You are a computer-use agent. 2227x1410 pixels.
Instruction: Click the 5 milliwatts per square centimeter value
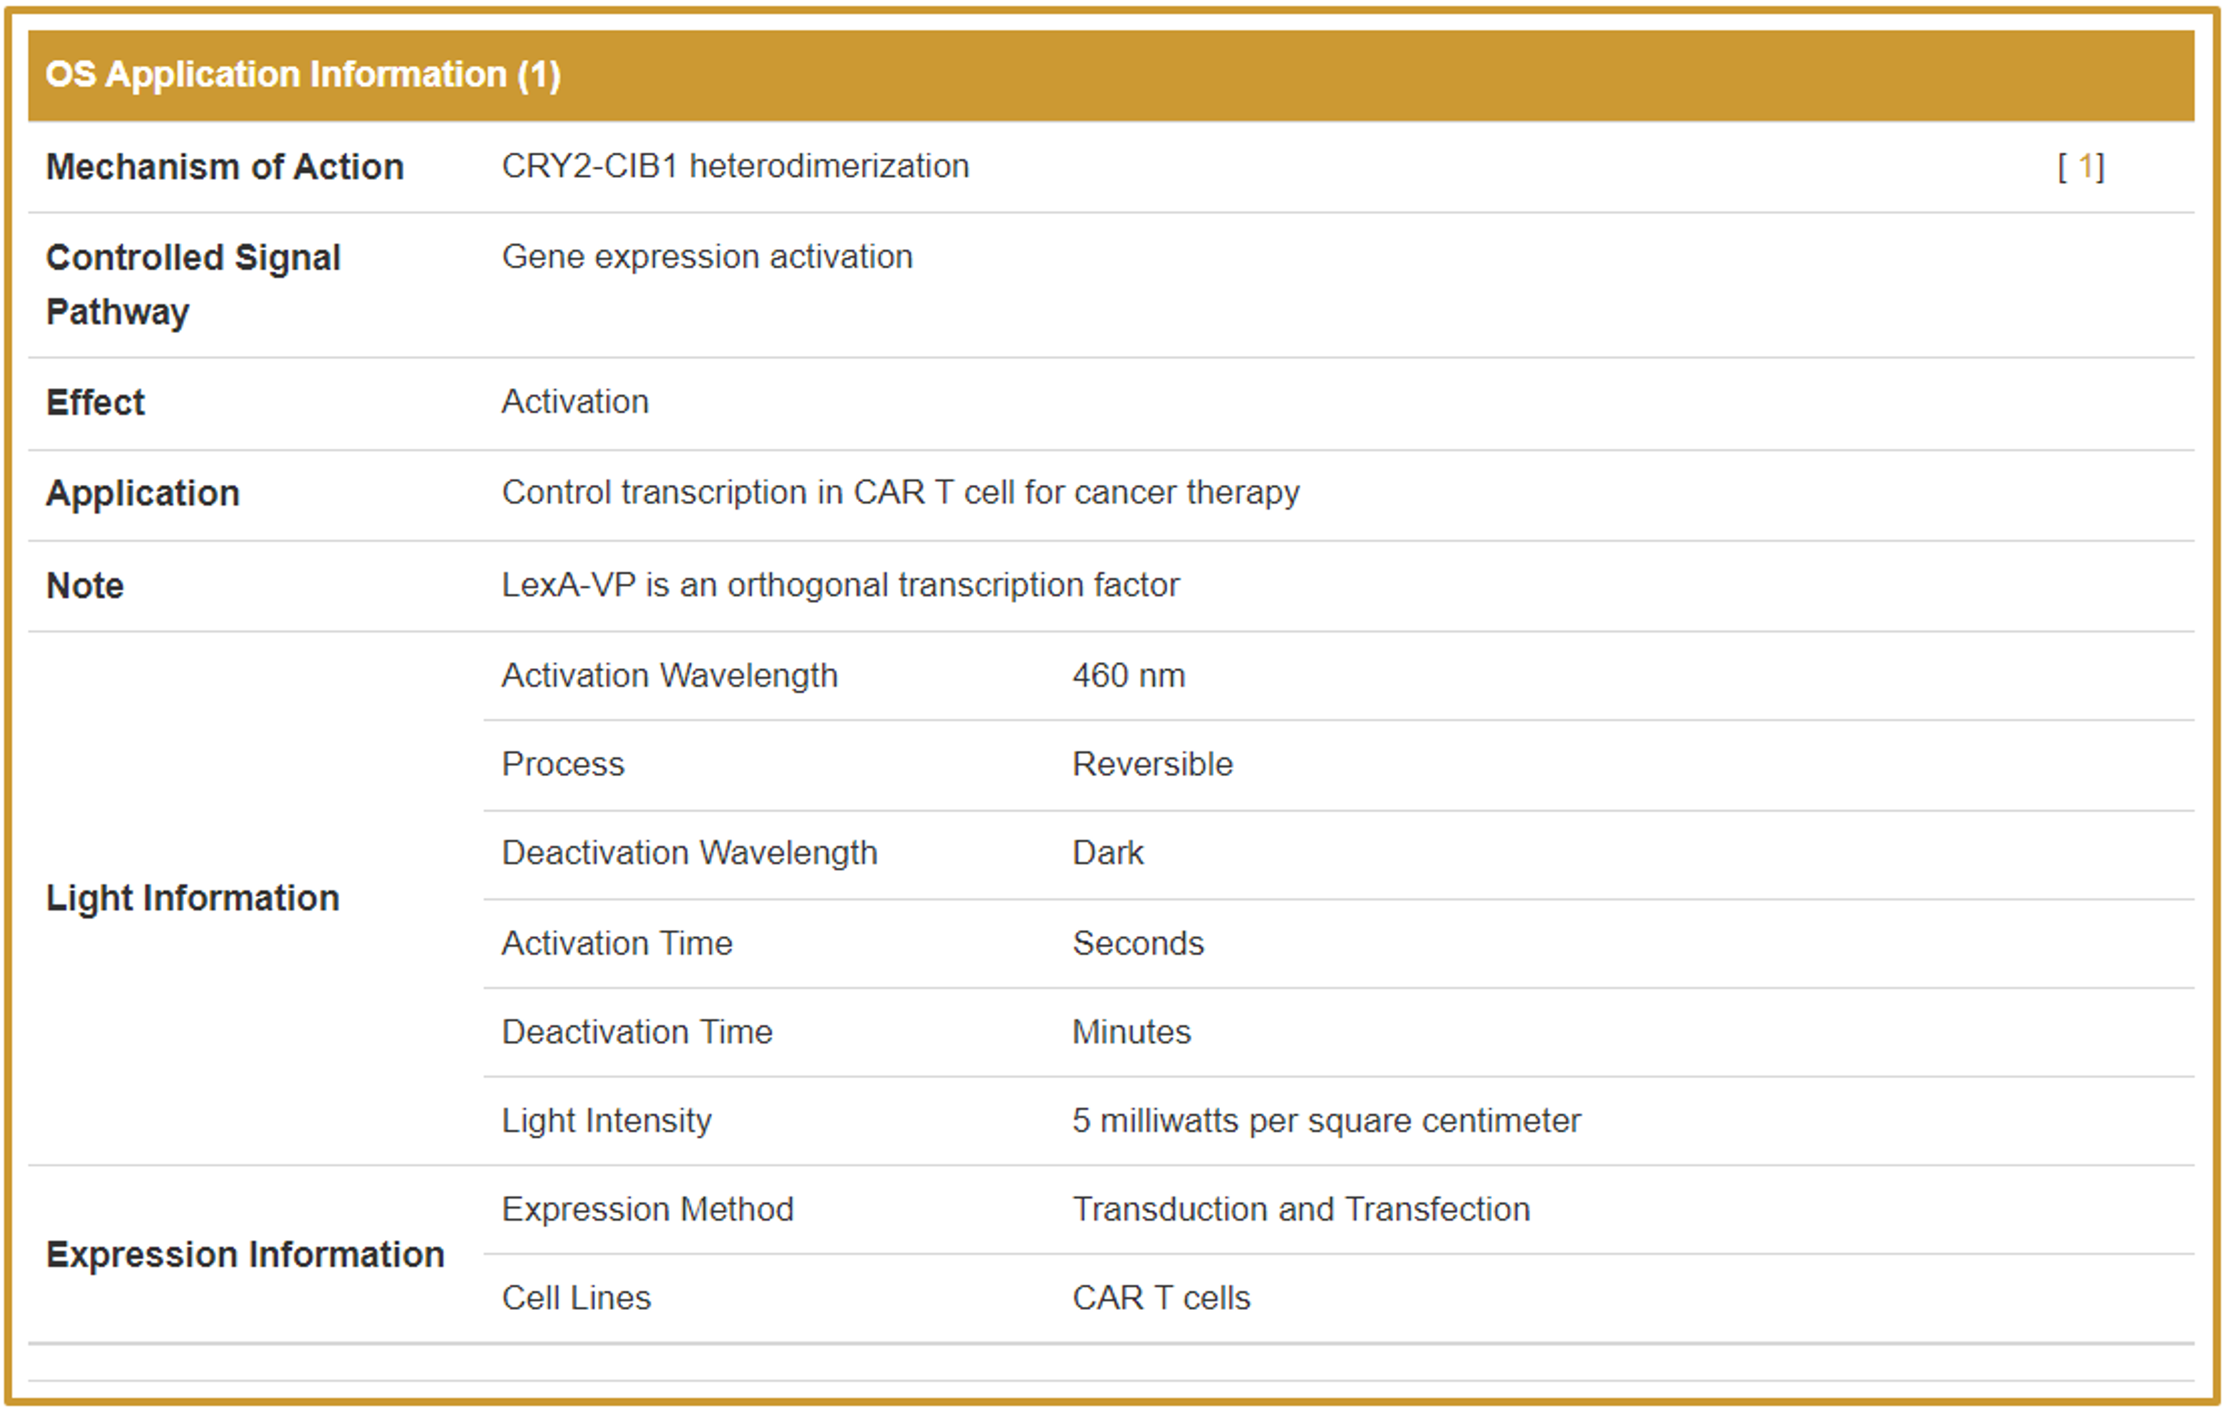pyautogui.click(x=1326, y=1121)
